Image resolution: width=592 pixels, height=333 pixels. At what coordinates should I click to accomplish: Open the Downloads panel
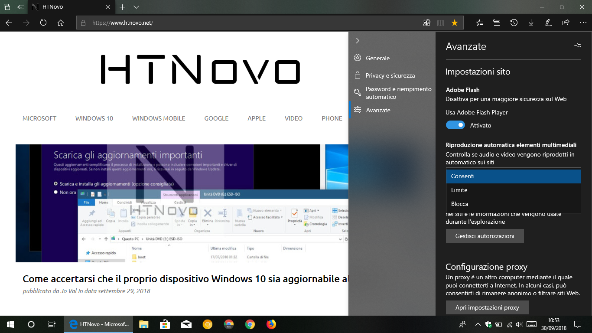(x=531, y=23)
